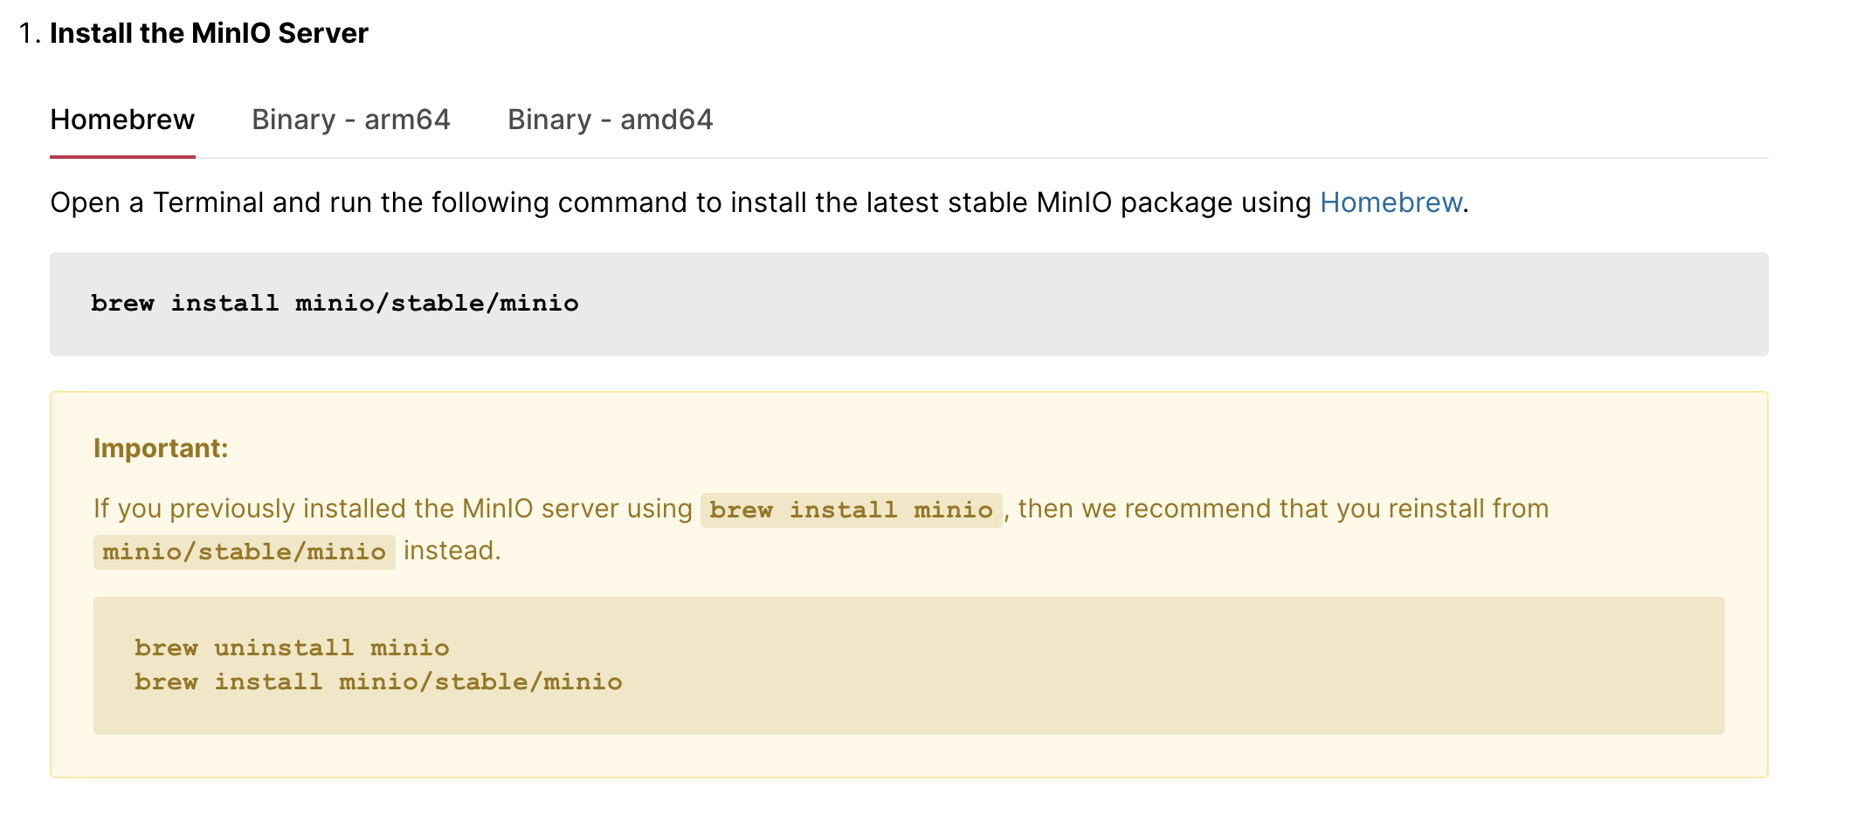Click the 'Important:' label

coord(161,448)
